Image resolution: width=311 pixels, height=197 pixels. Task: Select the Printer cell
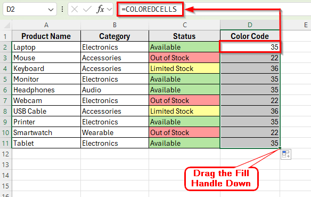[46, 122]
